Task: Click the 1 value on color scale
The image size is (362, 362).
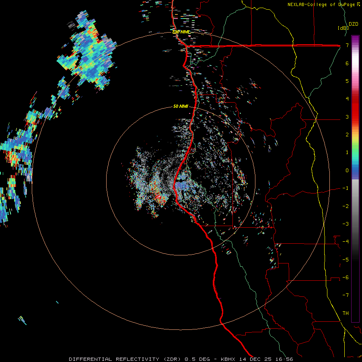Action: (x=347, y=152)
